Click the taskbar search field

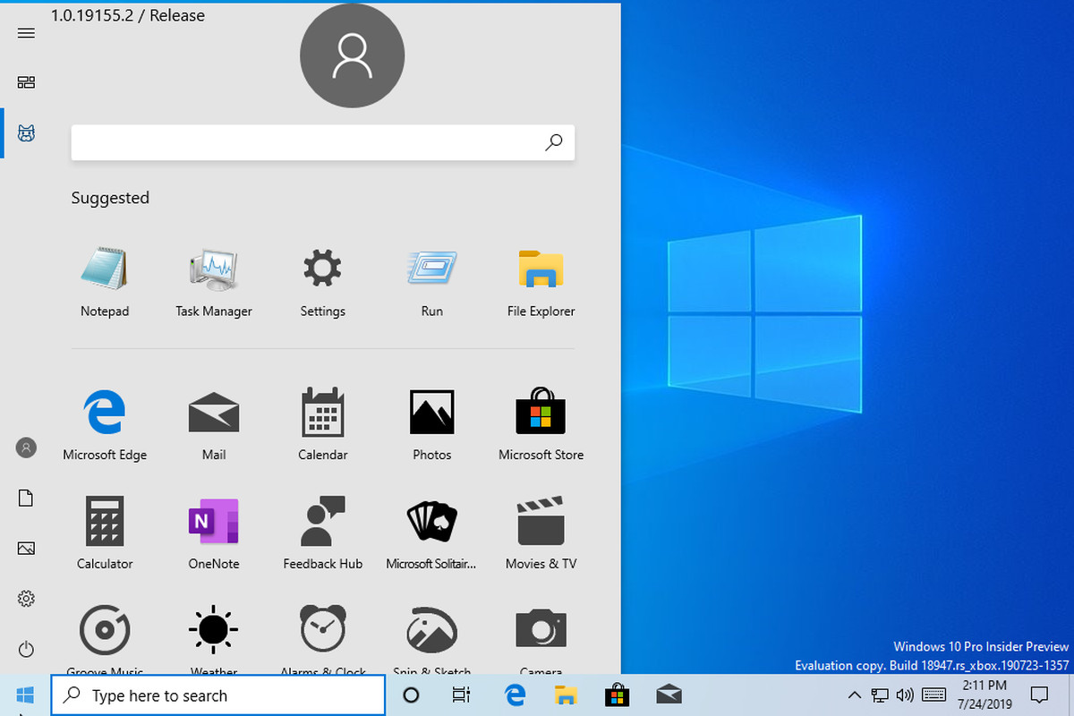pos(215,695)
